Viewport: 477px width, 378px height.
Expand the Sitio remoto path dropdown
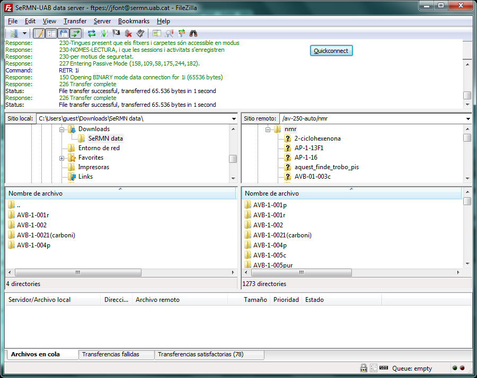[467, 119]
